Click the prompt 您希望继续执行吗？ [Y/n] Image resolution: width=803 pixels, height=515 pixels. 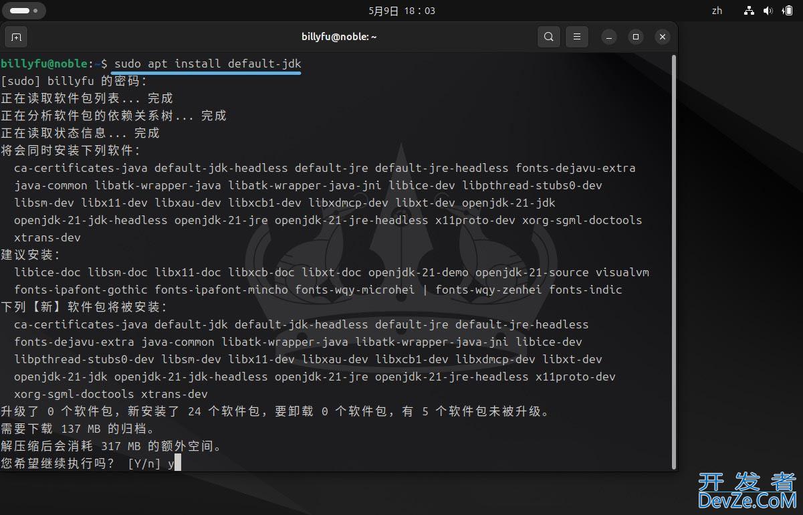[x=81, y=463]
